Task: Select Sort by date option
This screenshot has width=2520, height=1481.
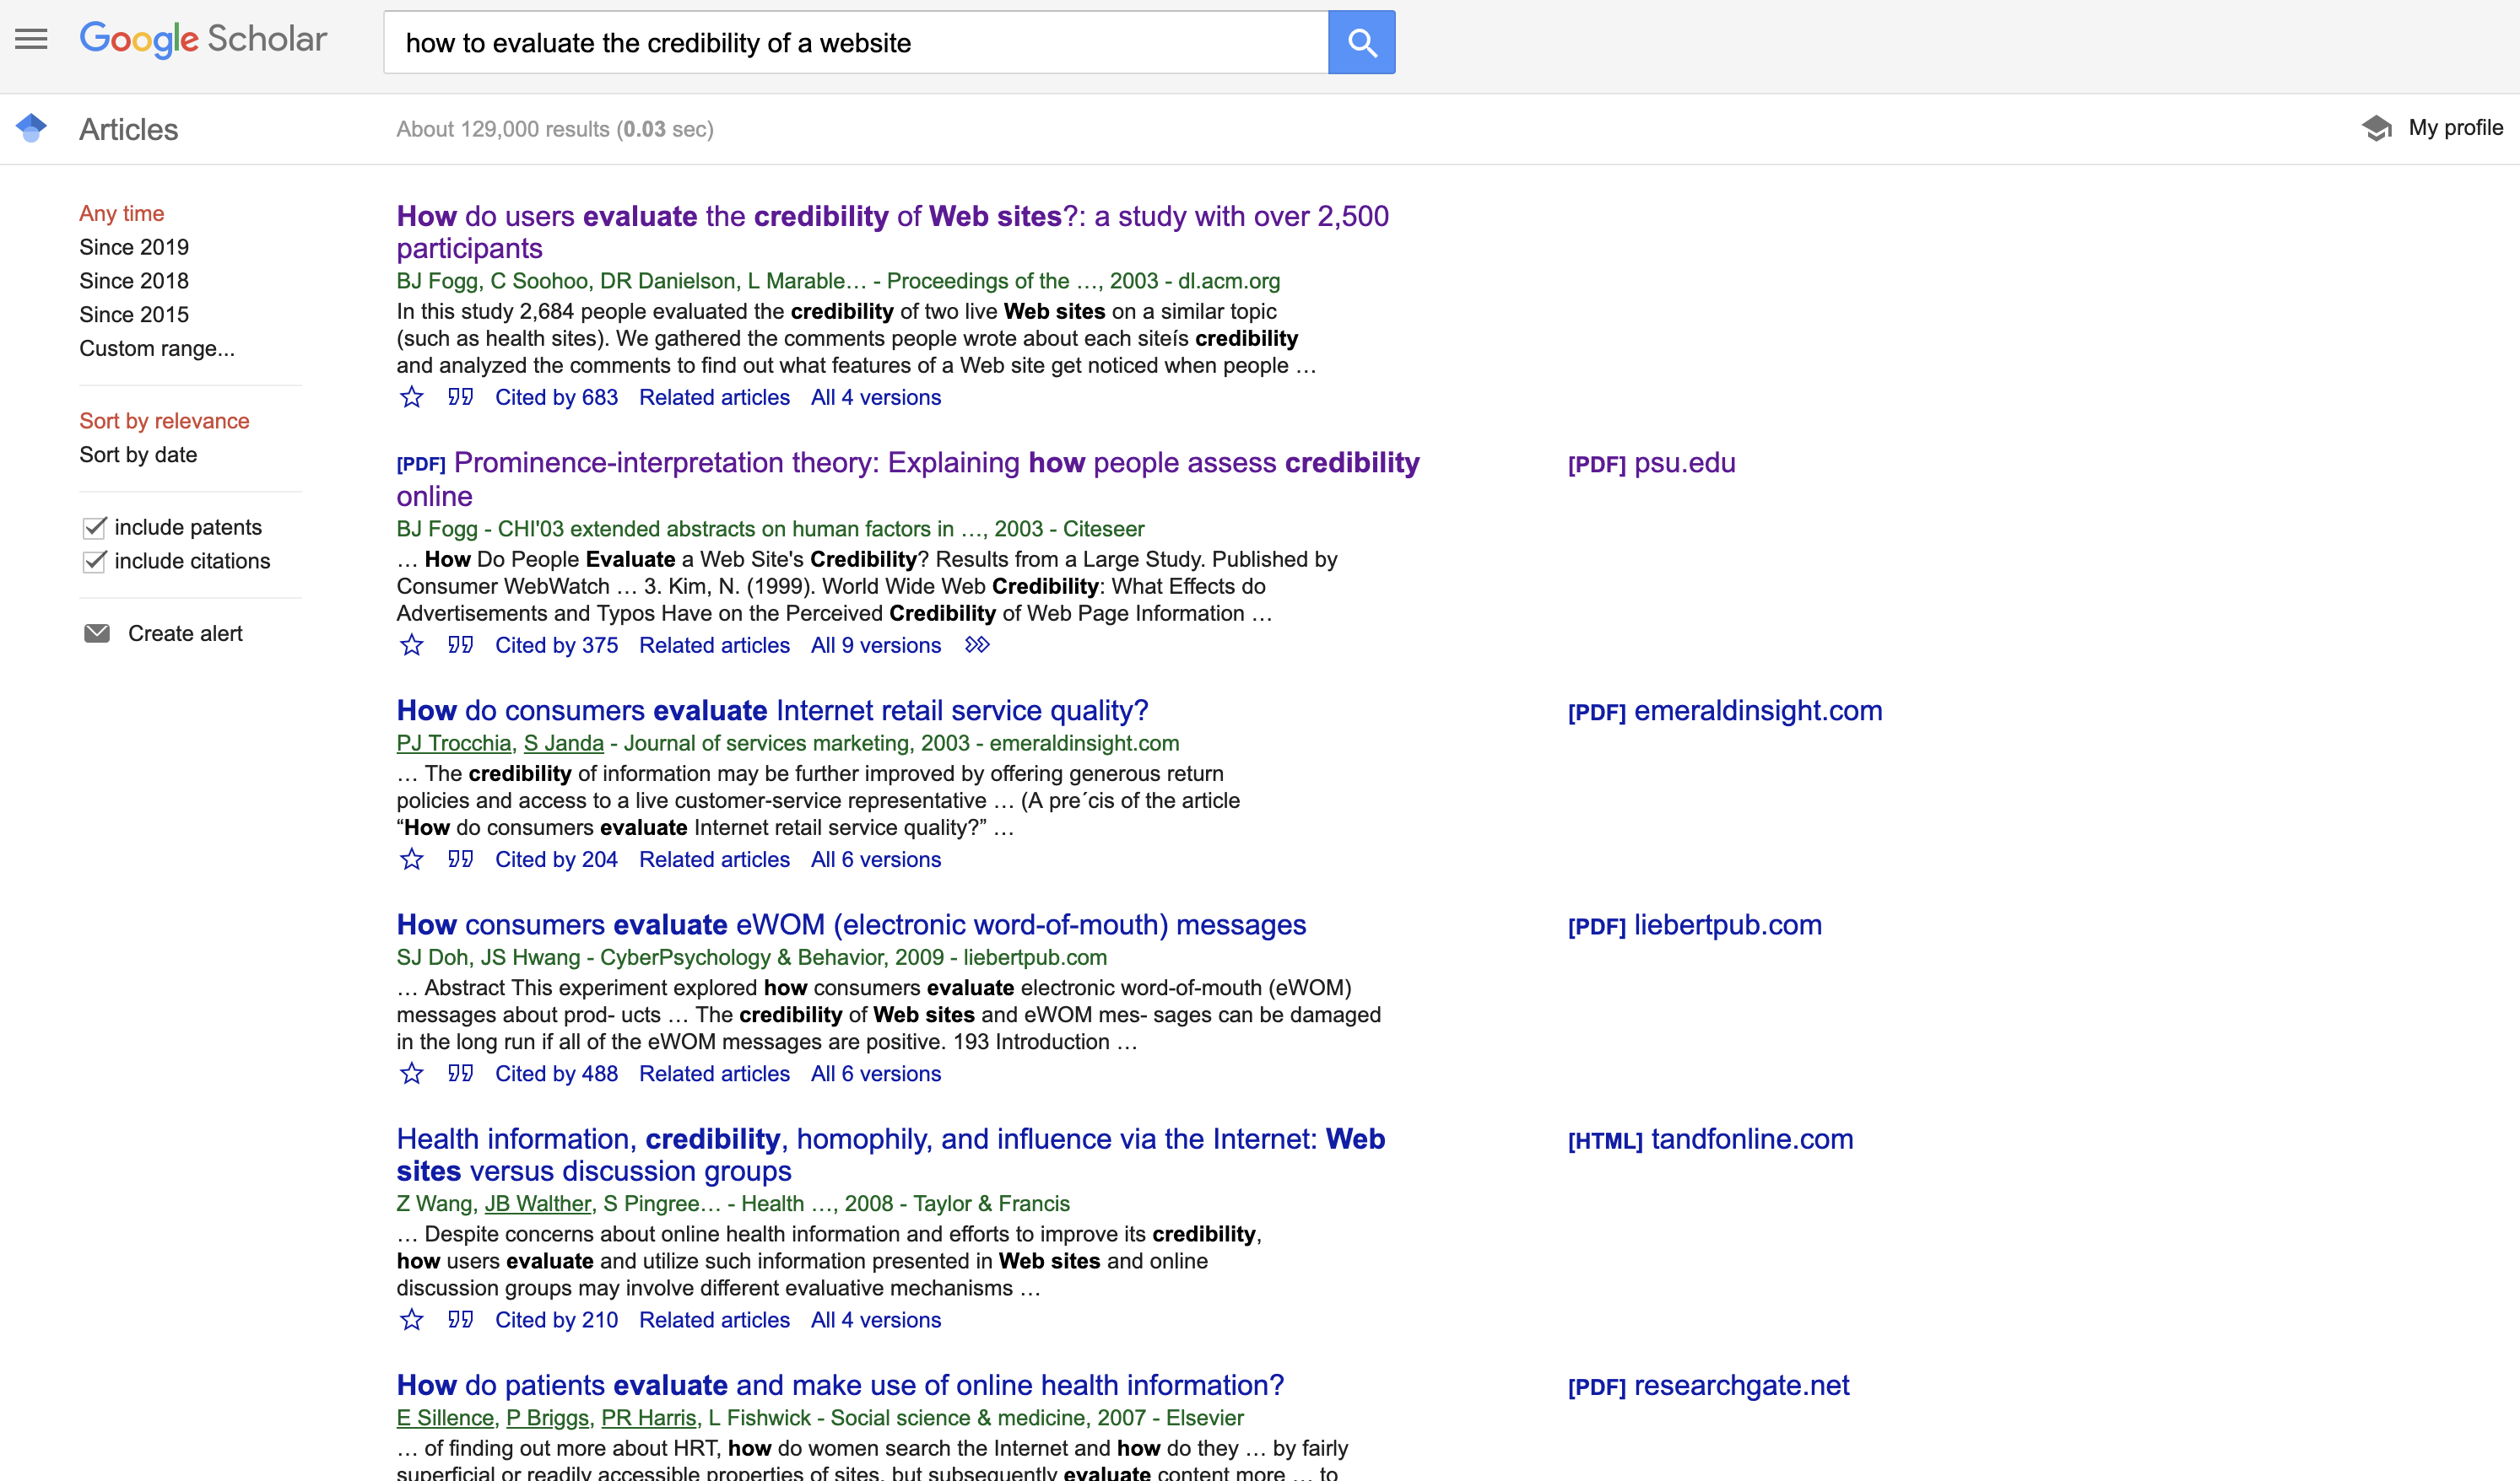Action: [138, 455]
